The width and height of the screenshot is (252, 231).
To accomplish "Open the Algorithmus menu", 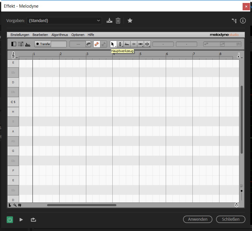I will click(60, 35).
